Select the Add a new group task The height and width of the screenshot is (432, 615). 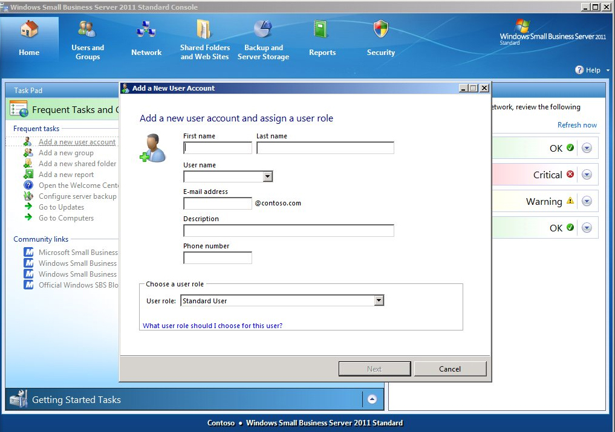[x=66, y=153]
